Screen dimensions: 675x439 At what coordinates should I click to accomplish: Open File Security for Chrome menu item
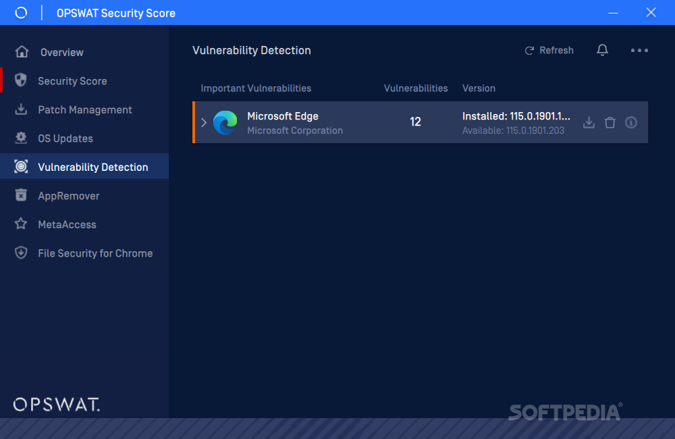tap(84, 253)
